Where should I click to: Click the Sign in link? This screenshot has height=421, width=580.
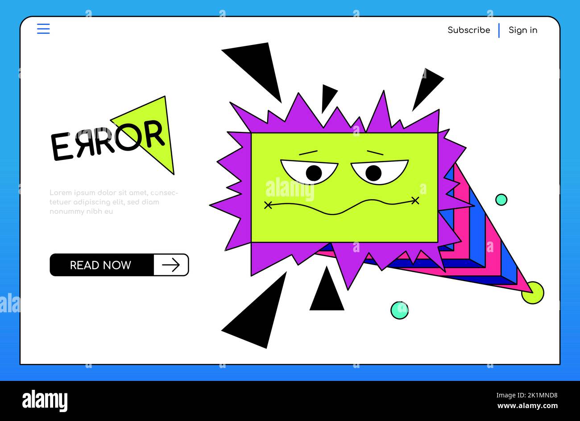[523, 30]
